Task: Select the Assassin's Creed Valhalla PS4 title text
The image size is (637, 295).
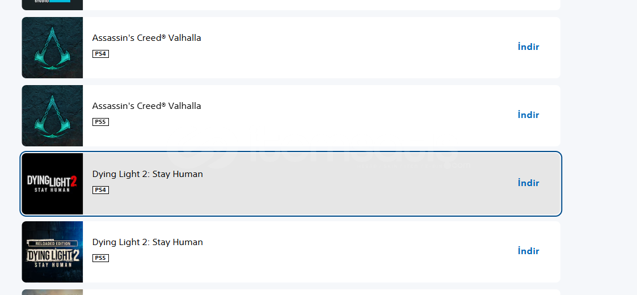Action: tap(146, 38)
